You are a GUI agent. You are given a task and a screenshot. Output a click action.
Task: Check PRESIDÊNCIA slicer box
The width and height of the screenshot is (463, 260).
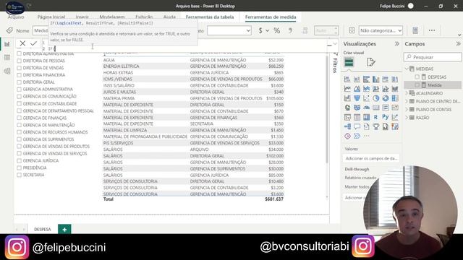coord(20,168)
